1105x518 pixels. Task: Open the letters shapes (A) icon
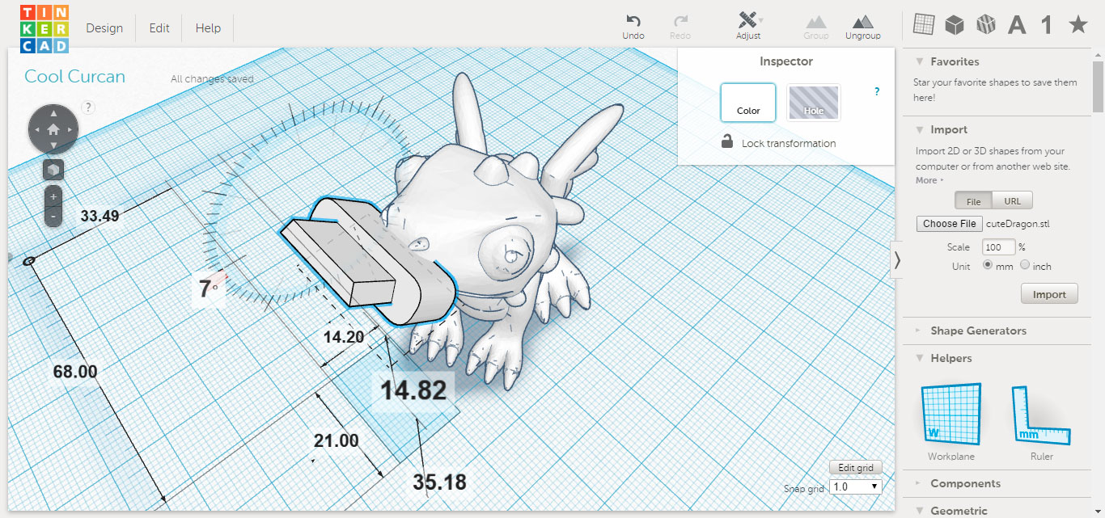1017,25
